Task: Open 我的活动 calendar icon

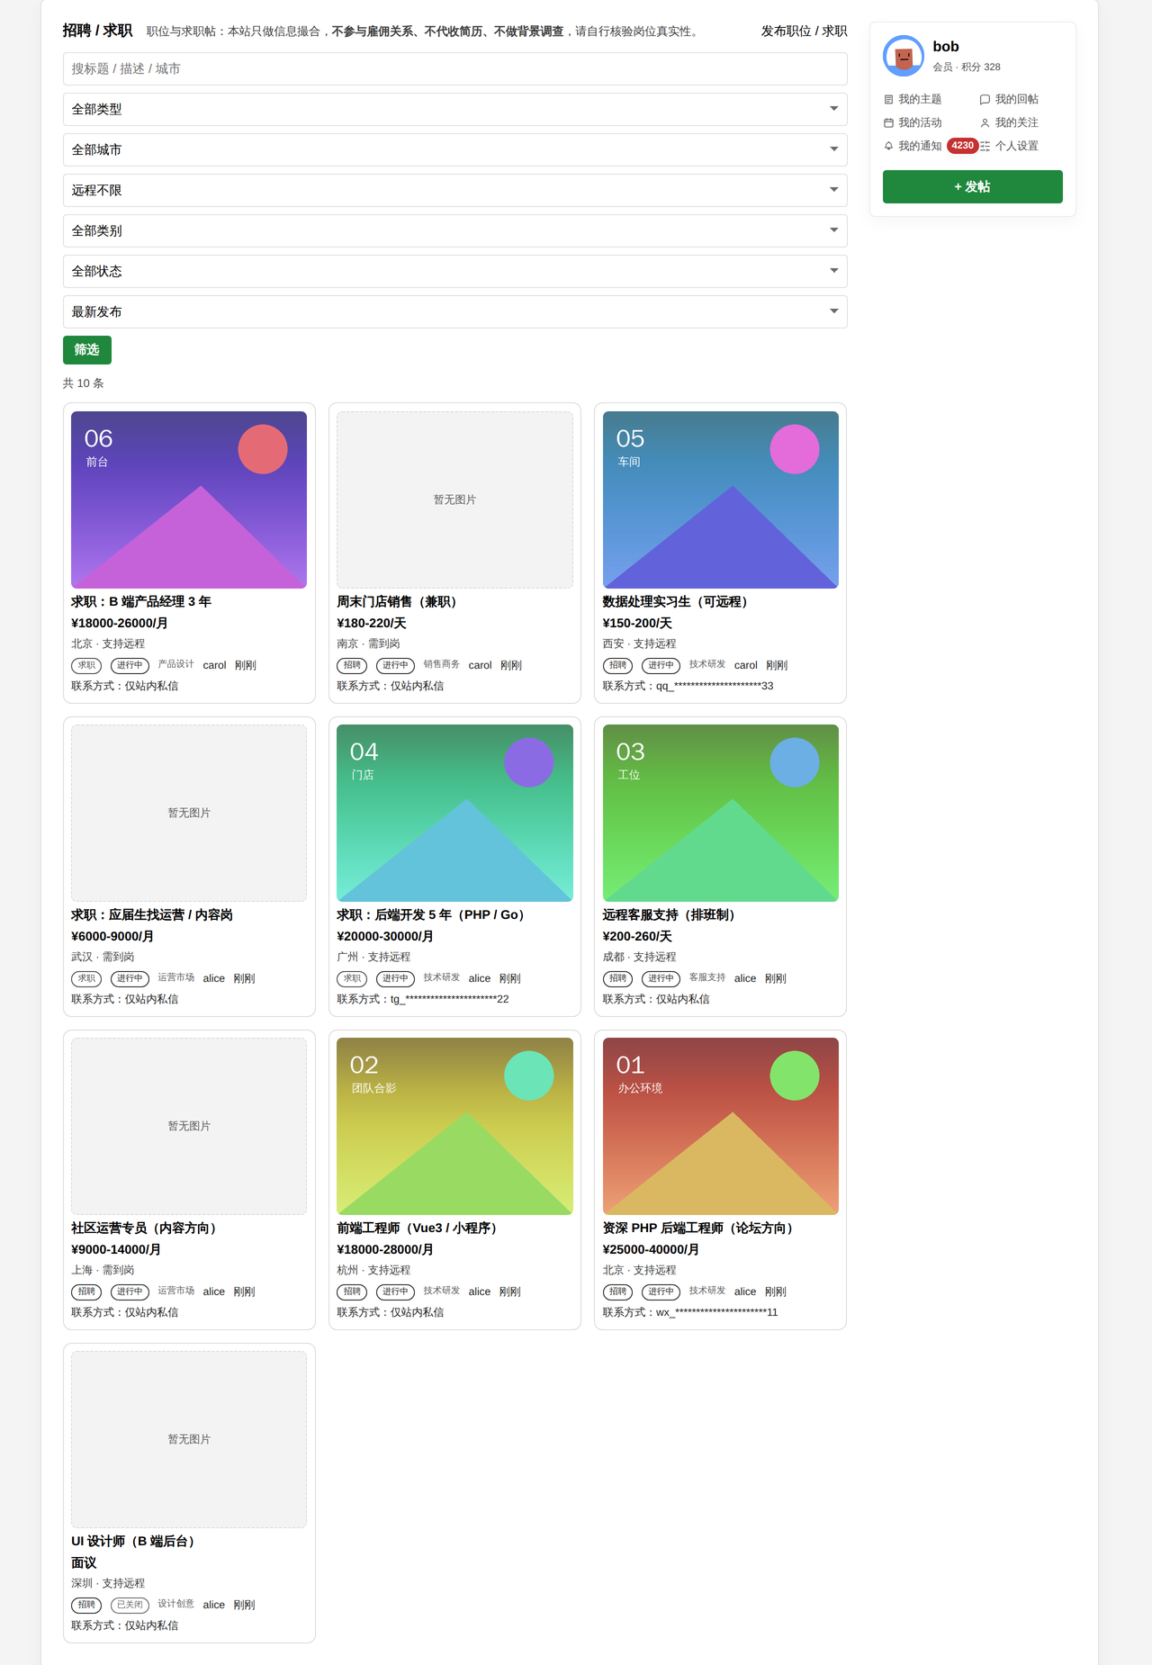Action: [888, 123]
